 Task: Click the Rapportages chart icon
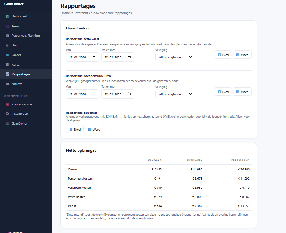7,74
